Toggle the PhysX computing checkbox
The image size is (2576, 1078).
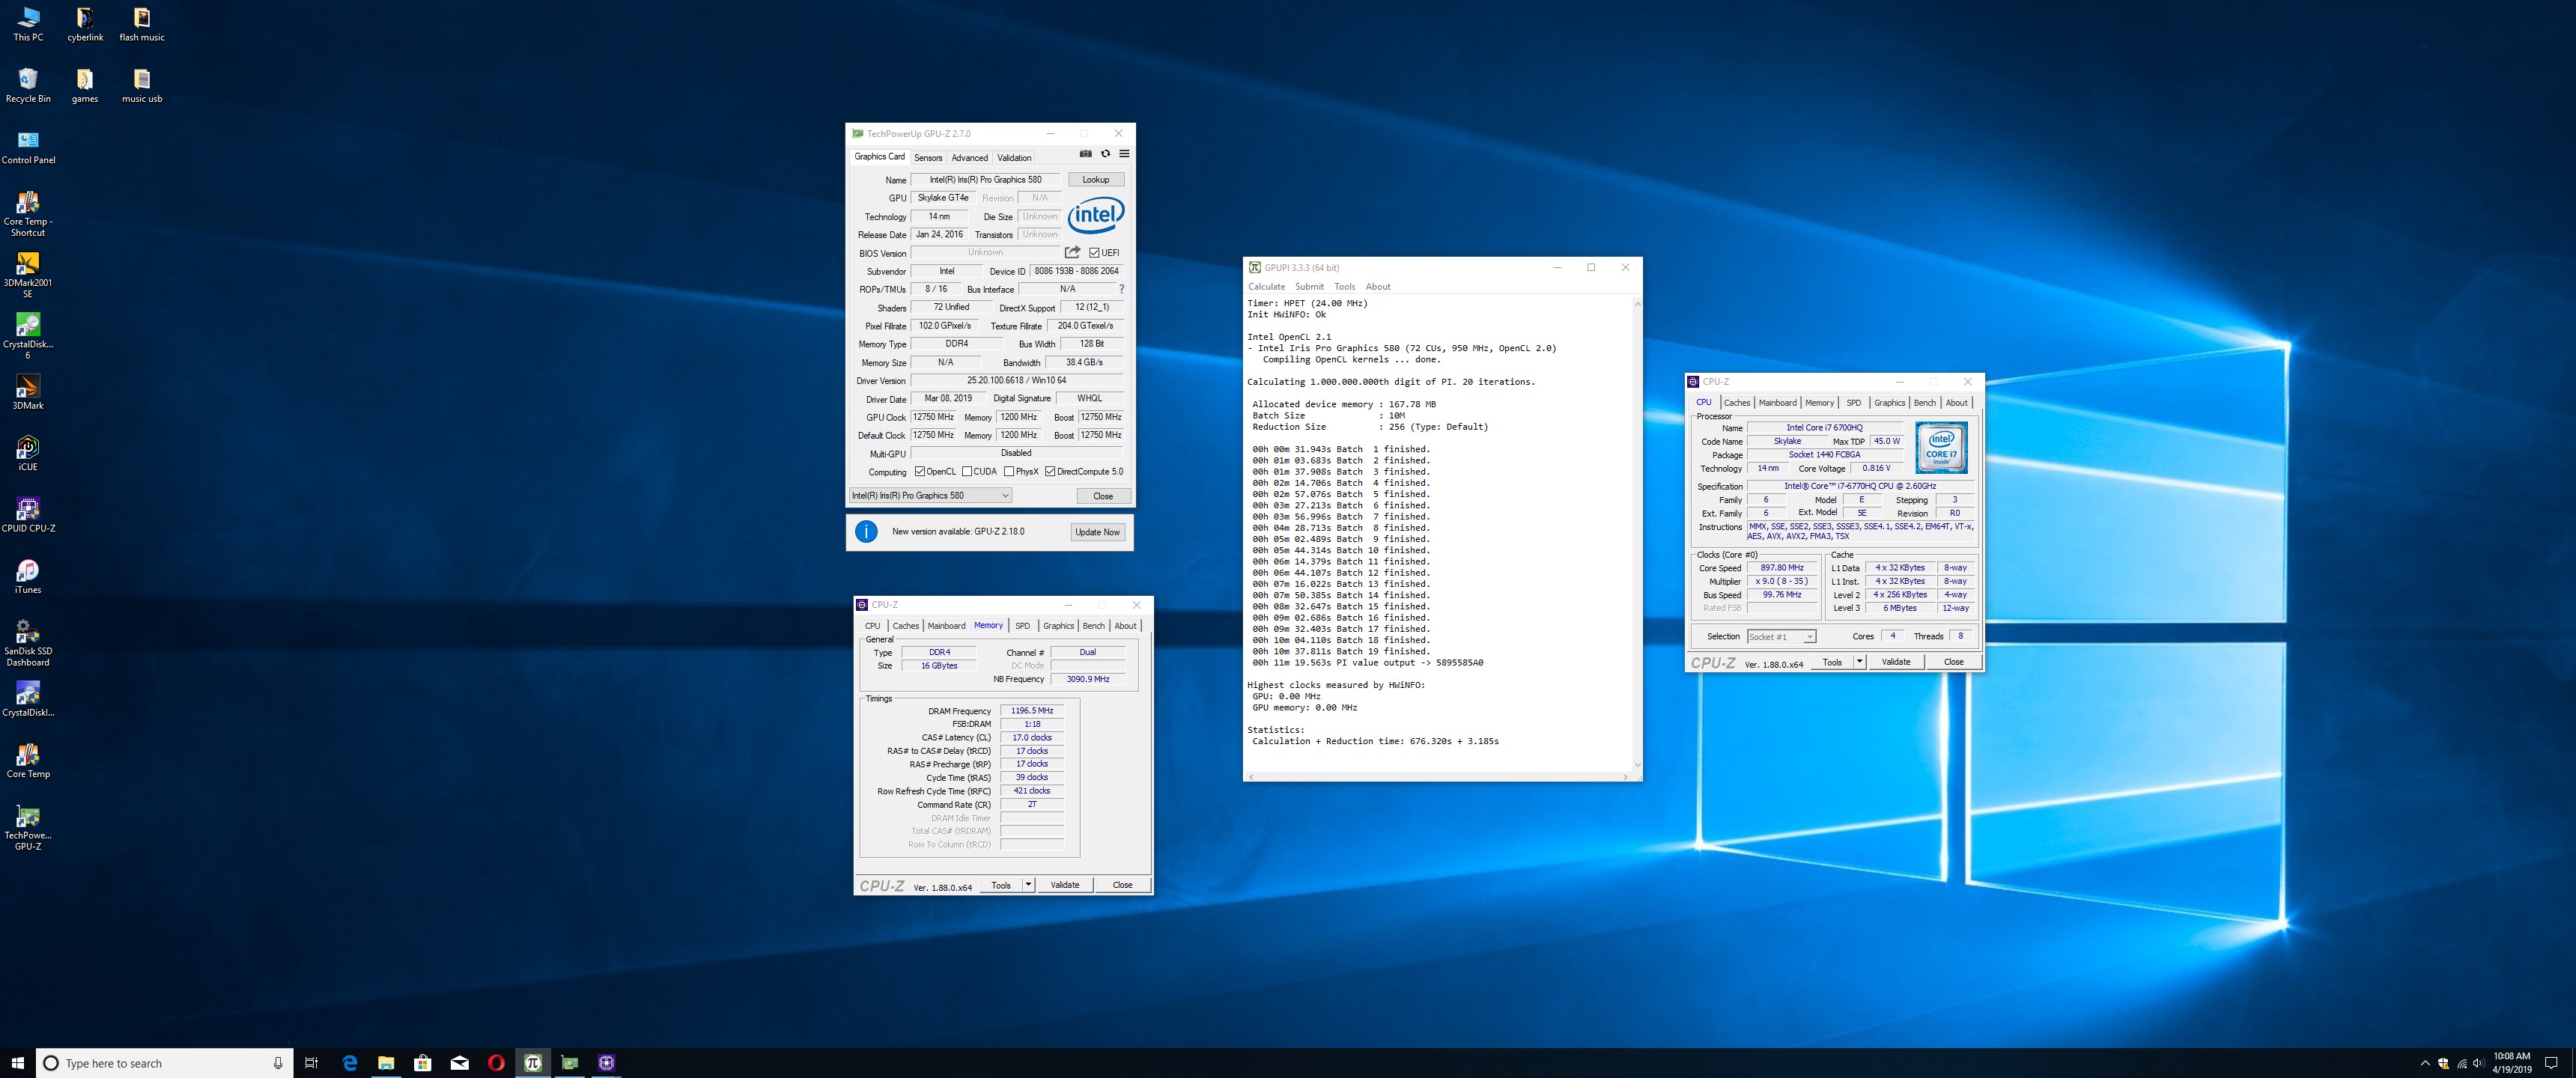pyautogui.click(x=1009, y=472)
